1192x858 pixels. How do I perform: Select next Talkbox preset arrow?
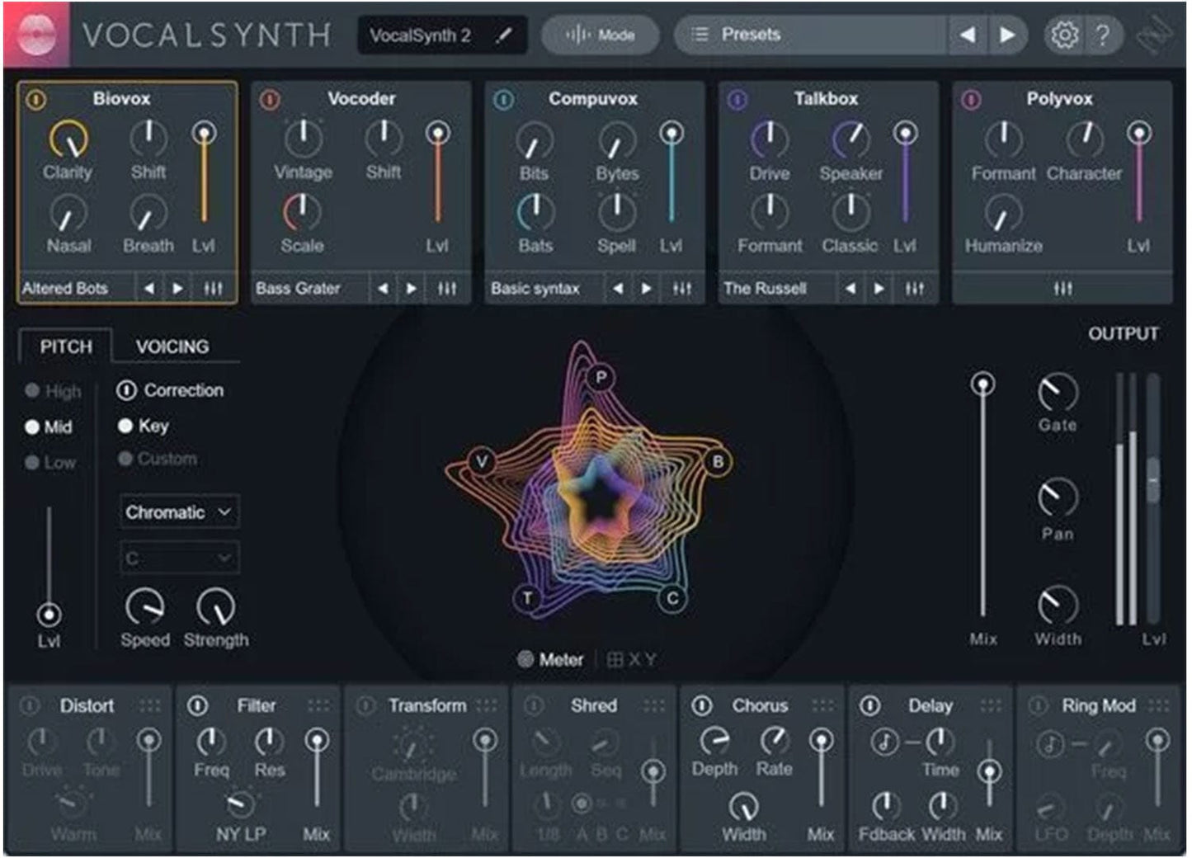(x=879, y=289)
